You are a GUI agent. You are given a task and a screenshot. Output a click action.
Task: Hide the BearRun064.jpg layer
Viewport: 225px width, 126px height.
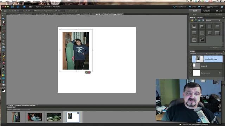pyautogui.click(x=191, y=59)
